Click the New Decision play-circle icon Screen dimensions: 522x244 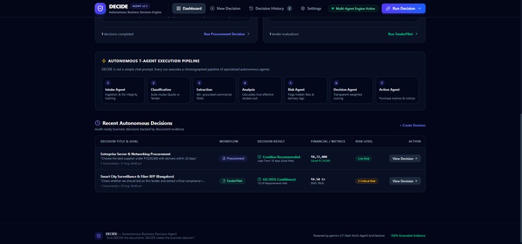(212, 8)
